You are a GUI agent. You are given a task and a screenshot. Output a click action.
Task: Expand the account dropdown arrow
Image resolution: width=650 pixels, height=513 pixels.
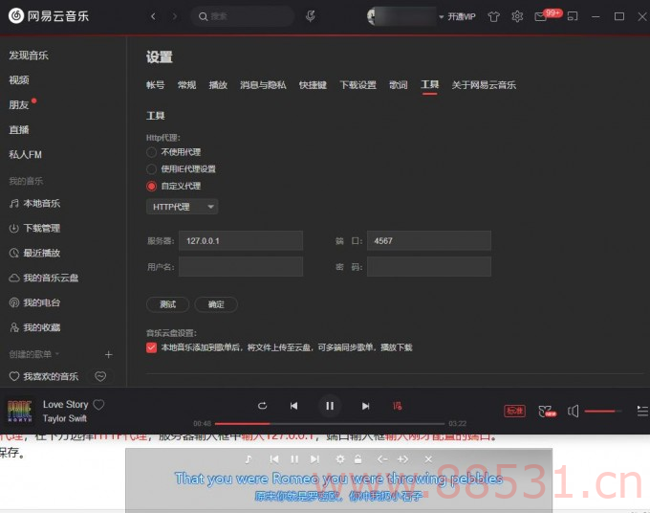(x=441, y=17)
